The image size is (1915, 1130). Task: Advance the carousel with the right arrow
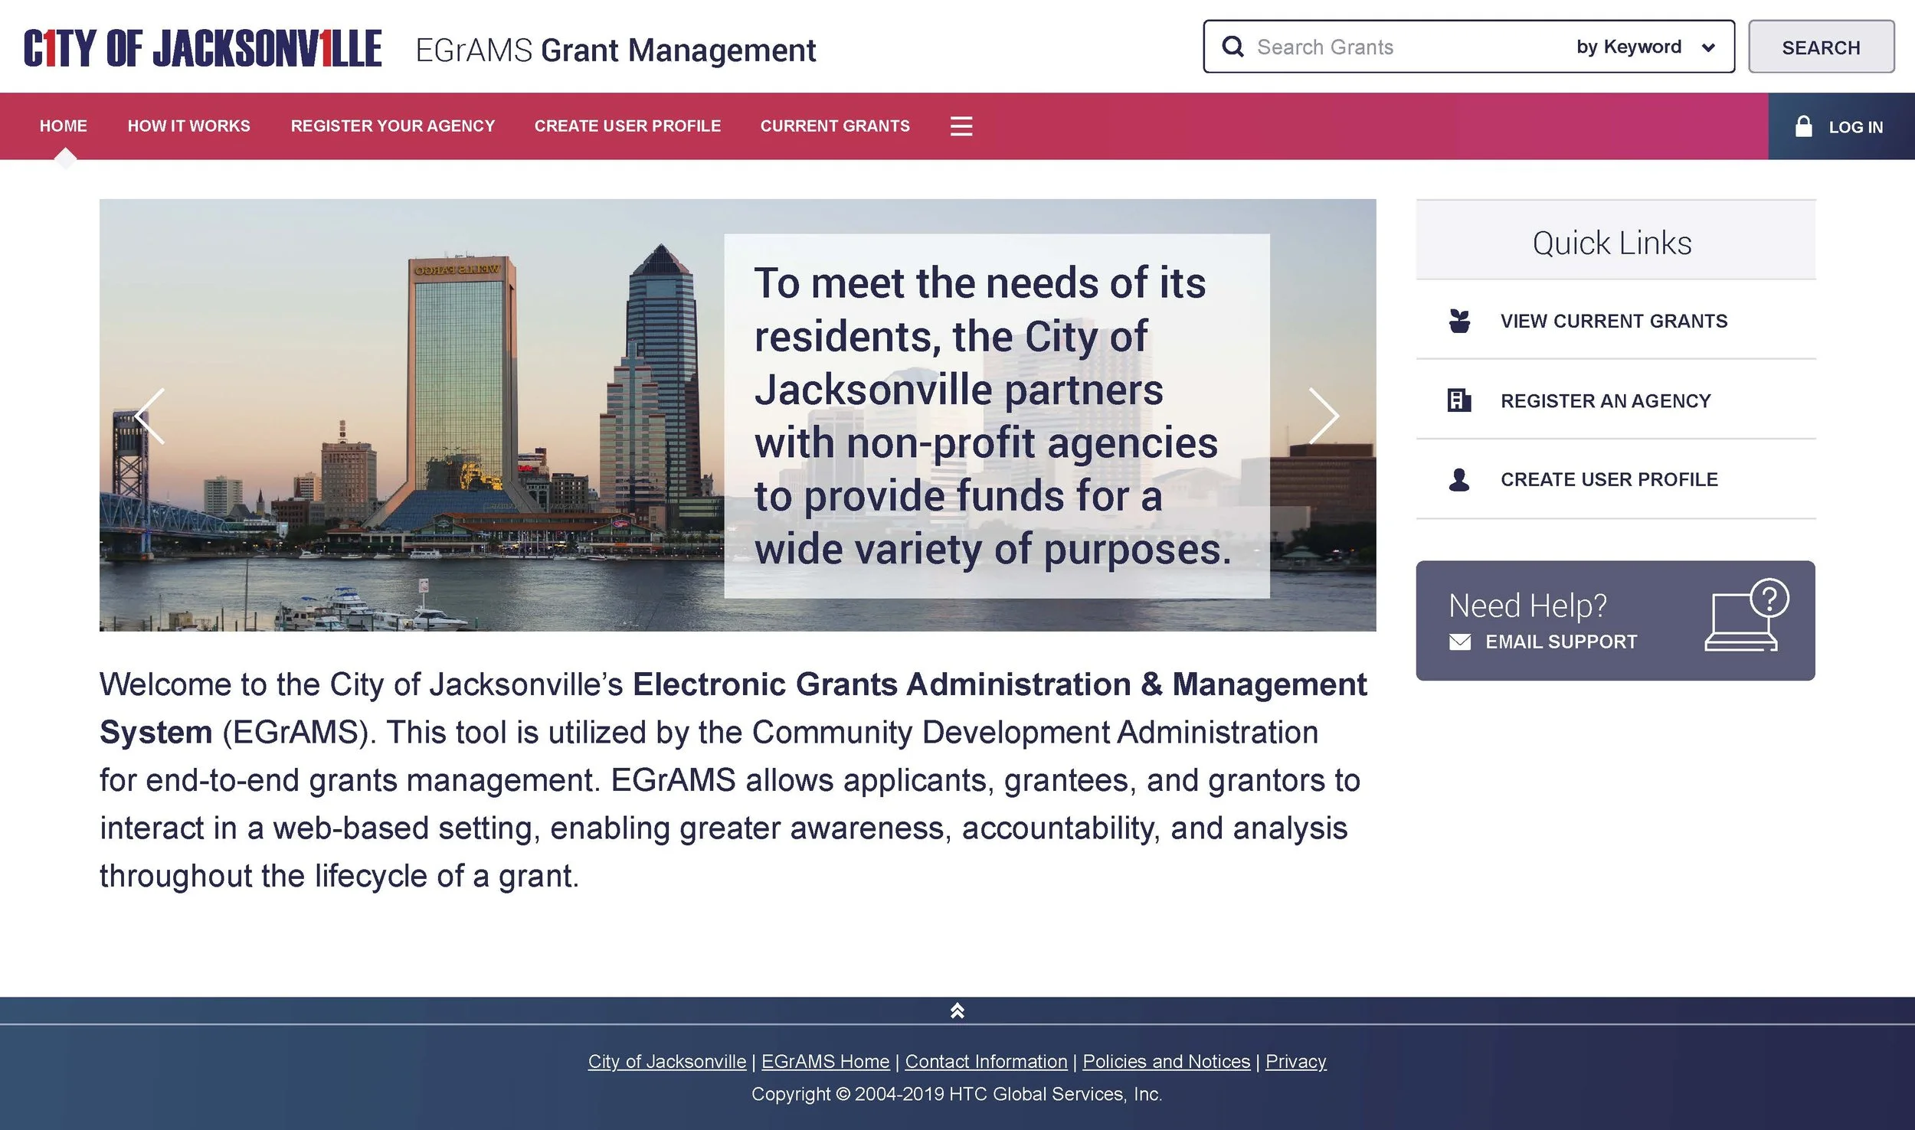(1323, 416)
